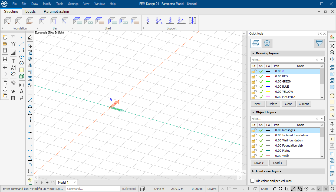The image size is (336, 192).
Task: Select the Draw rectangle tool
Action: tap(22, 50)
